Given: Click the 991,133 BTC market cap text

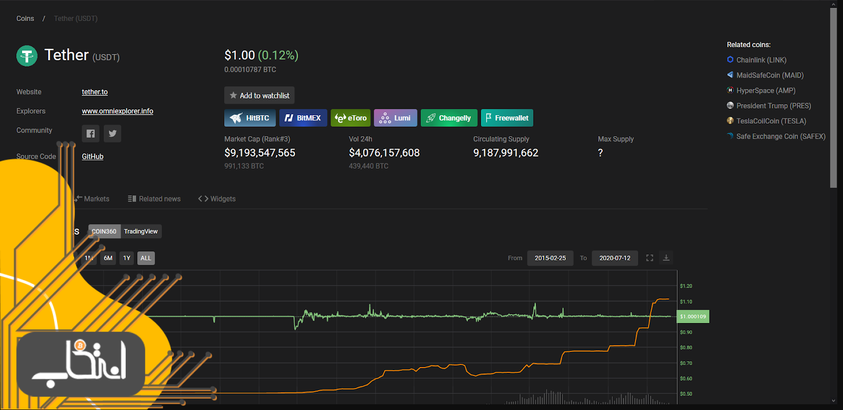Looking at the screenshot, I should coord(244,166).
